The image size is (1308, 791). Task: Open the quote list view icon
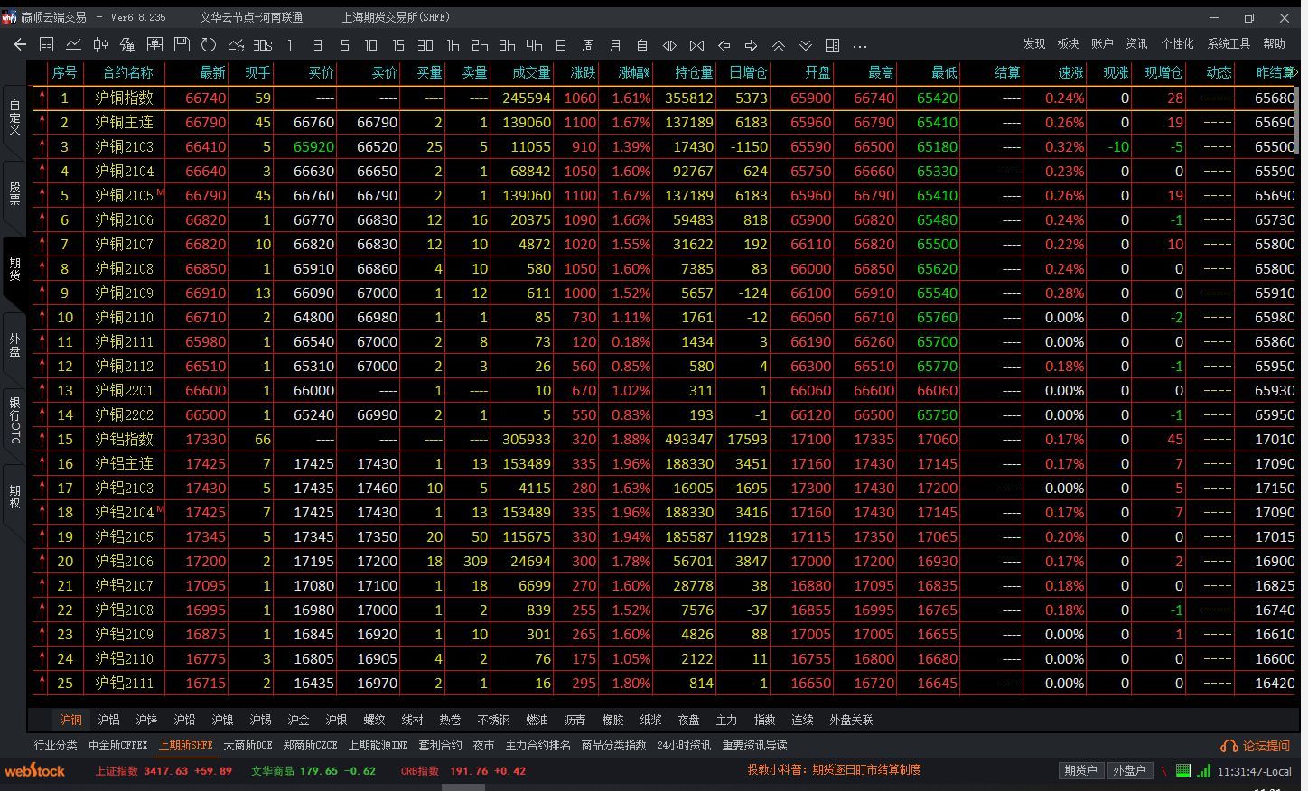pos(47,44)
